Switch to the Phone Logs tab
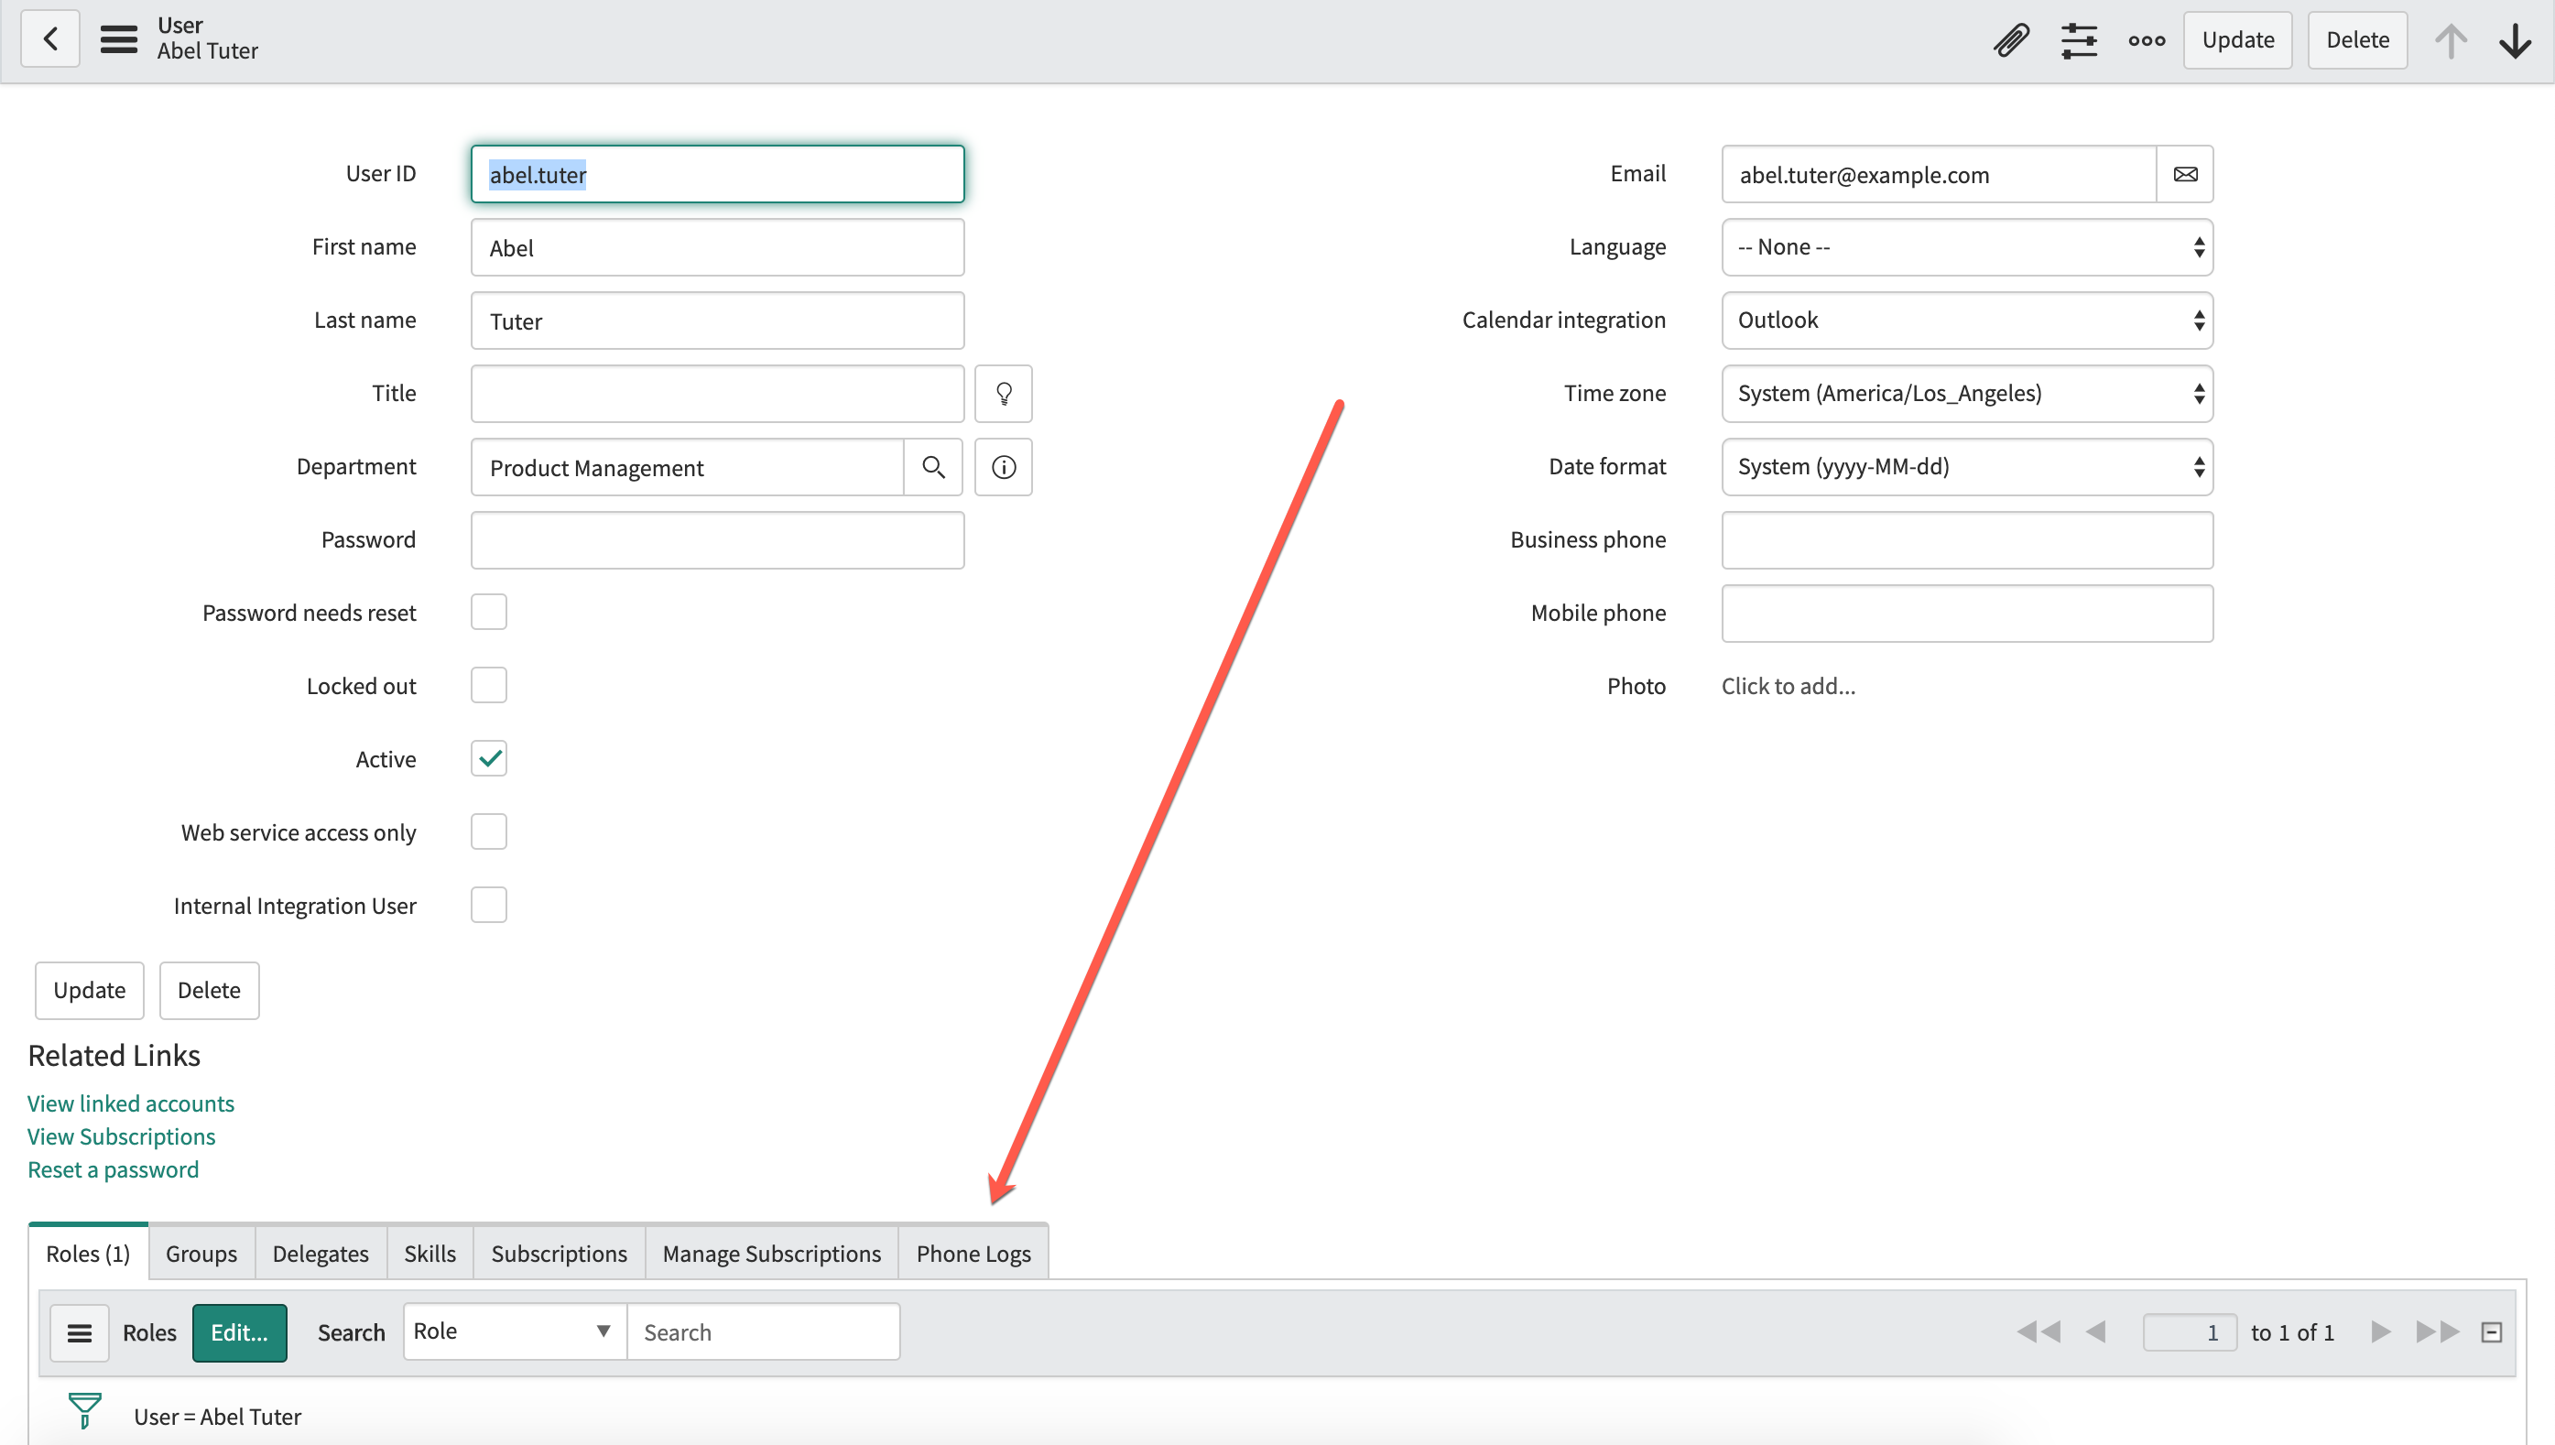Viewport: 2555px width, 1445px height. [973, 1252]
